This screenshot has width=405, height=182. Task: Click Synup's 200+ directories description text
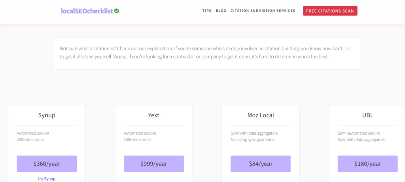(x=30, y=139)
